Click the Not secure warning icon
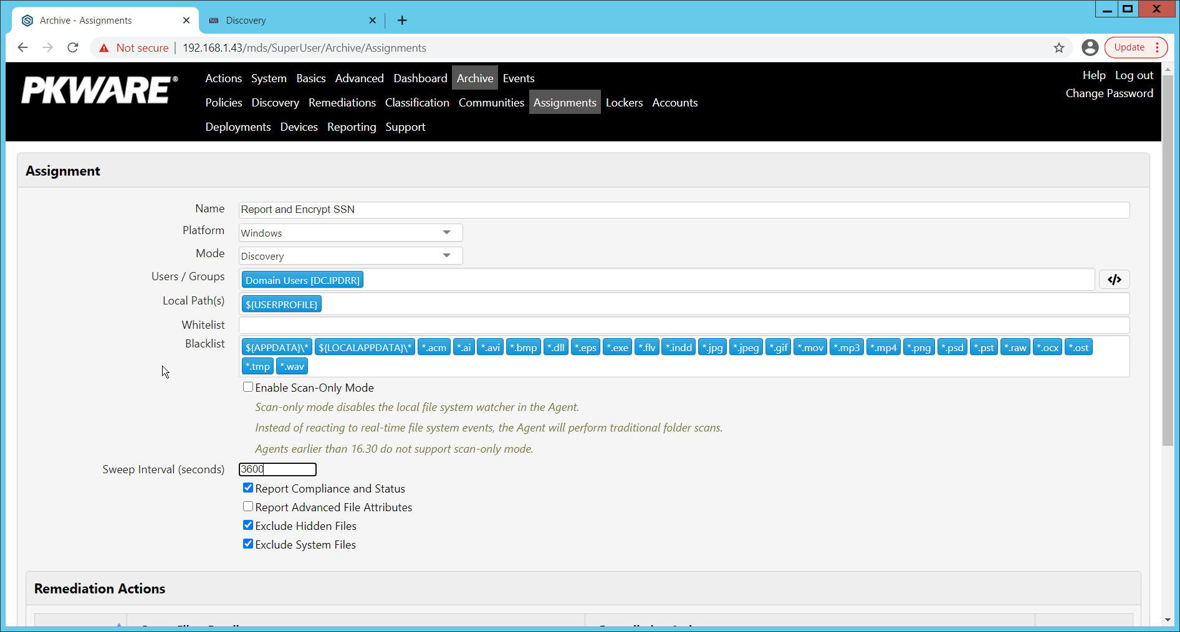This screenshot has height=632, width=1180. (x=103, y=47)
